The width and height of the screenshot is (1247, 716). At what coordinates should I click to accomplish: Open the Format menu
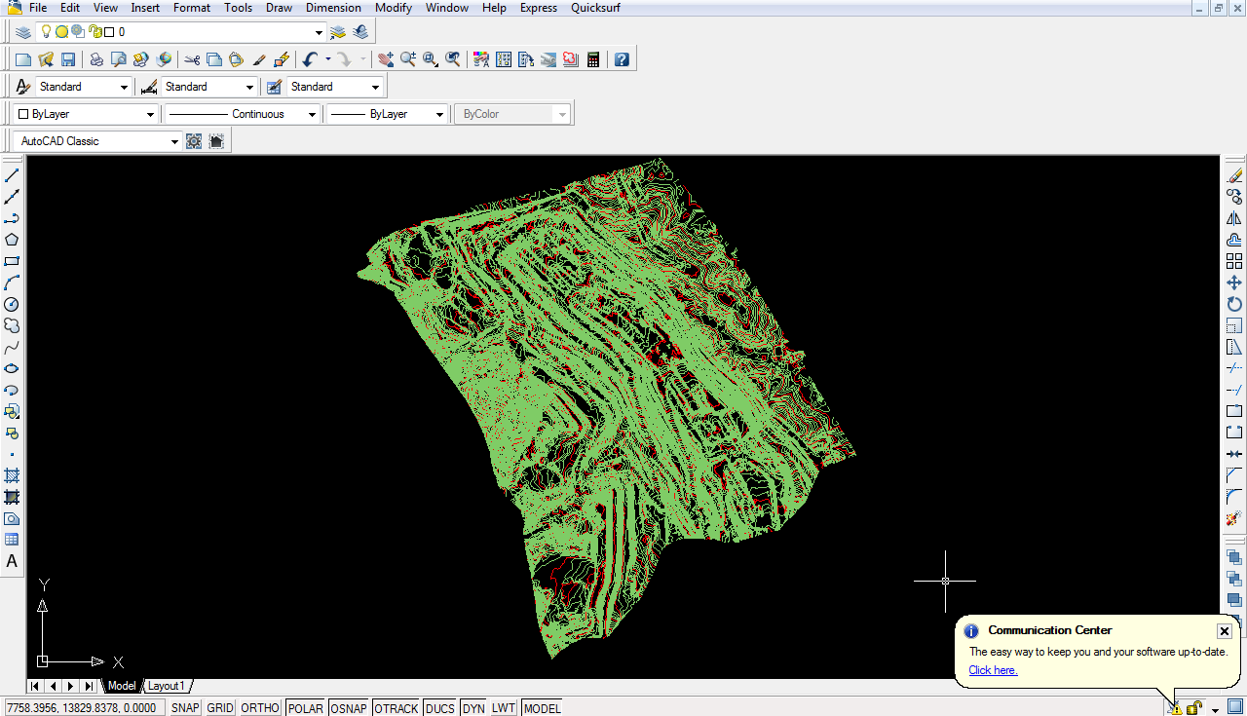pos(192,8)
